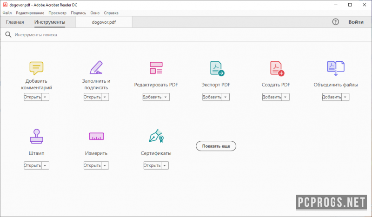Screen dimensions: 372x217
Task: Click the Export PDF icon
Action: 217,69
